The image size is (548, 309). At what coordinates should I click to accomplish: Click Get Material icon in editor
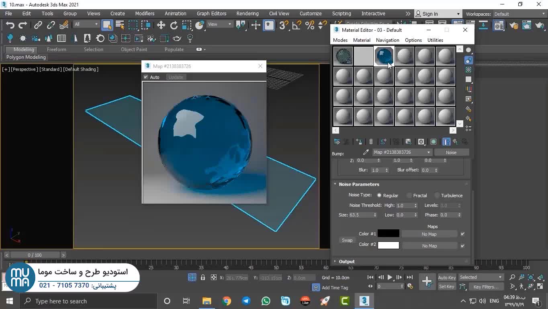337,142
